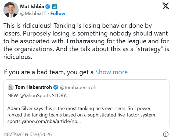This screenshot has width=173, height=138.
Task: Click the "NEW" story heading in the quoted tweet
Action: [13, 95]
